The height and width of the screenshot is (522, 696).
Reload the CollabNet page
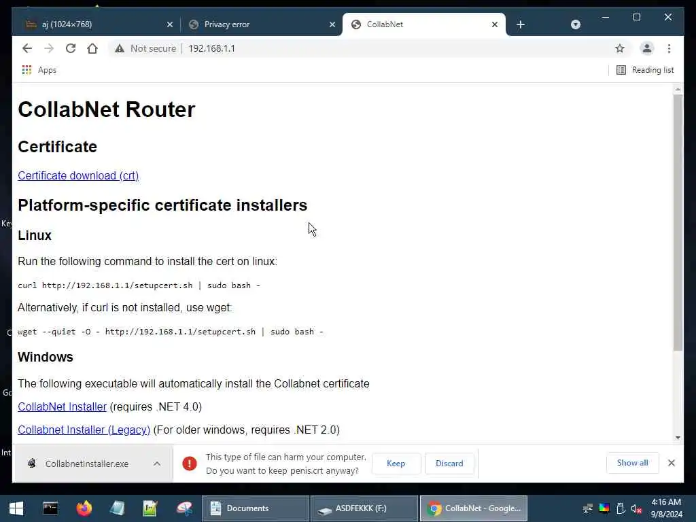71,48
